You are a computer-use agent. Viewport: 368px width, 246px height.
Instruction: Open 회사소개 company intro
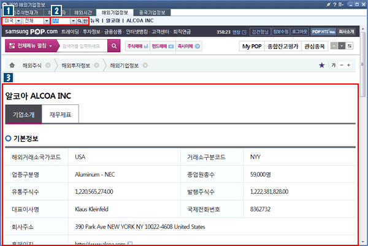346,32
